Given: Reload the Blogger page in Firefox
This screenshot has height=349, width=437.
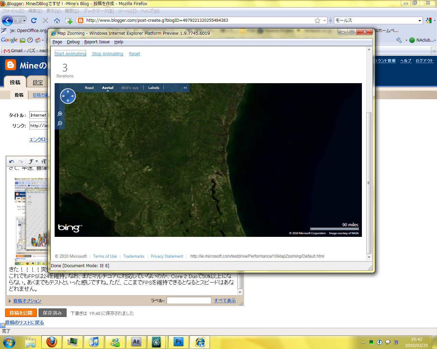Looking at the screenshot, I should coord(34,20).
